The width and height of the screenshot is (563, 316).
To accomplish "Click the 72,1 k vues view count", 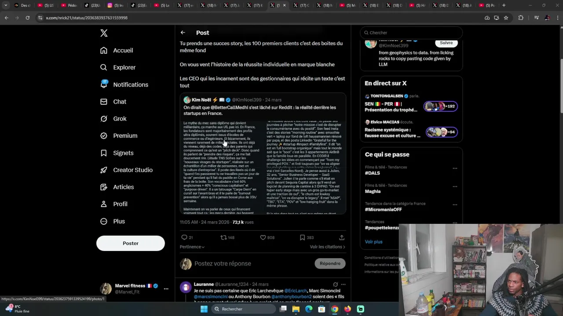I will pyautogui.click(x=243, y=222).
